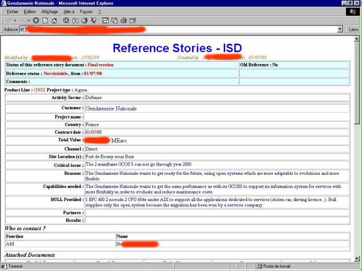
Task: Click the AM function link
Action: point(10,244)
